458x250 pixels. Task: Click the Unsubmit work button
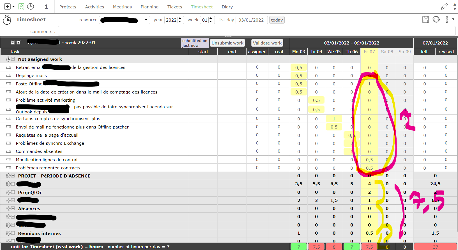click(x=227, y=43)
